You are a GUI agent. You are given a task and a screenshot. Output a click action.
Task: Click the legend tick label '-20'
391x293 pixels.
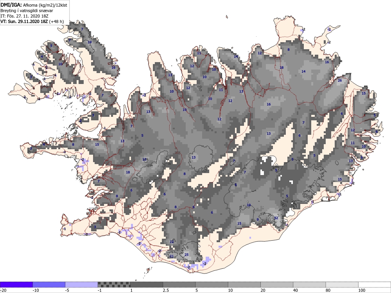click(3, 290)
